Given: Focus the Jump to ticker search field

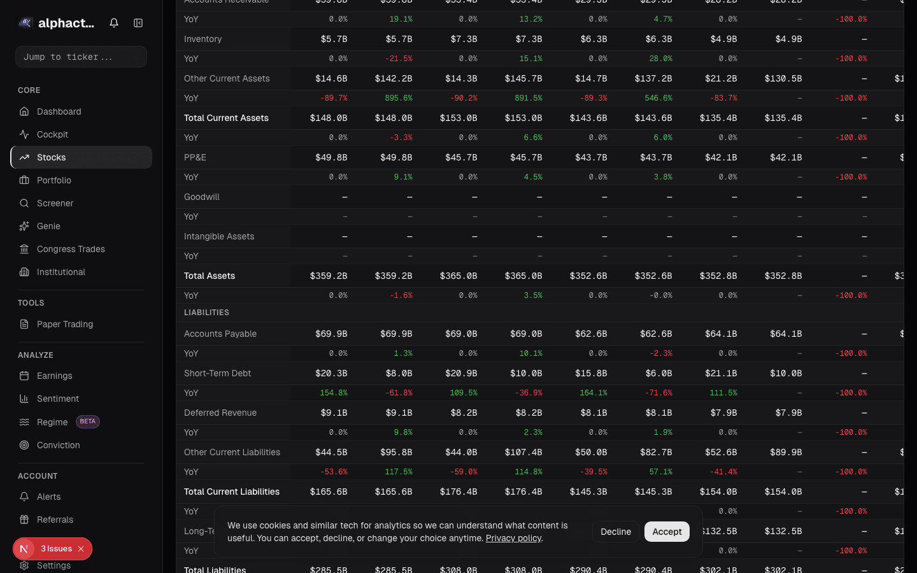Looking at the screenshot, I should 81,57.
